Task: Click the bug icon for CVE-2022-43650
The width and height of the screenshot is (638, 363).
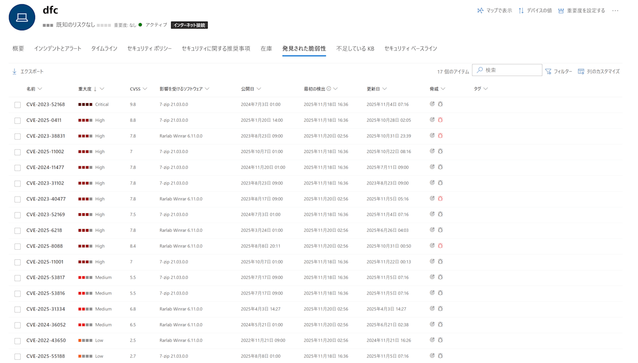Action: coord(440,340)
